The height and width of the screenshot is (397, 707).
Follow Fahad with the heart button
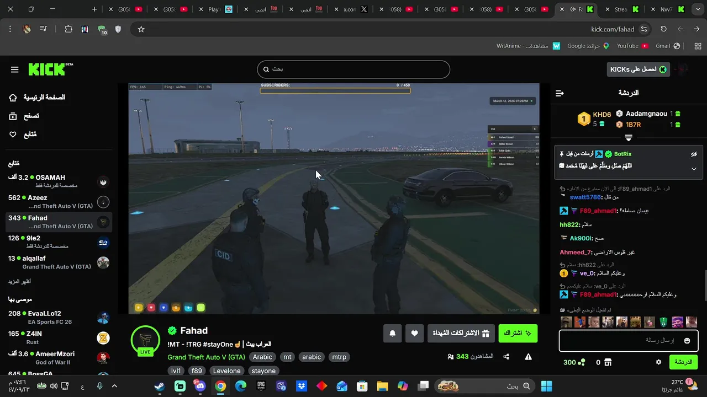tap(414, 333)
